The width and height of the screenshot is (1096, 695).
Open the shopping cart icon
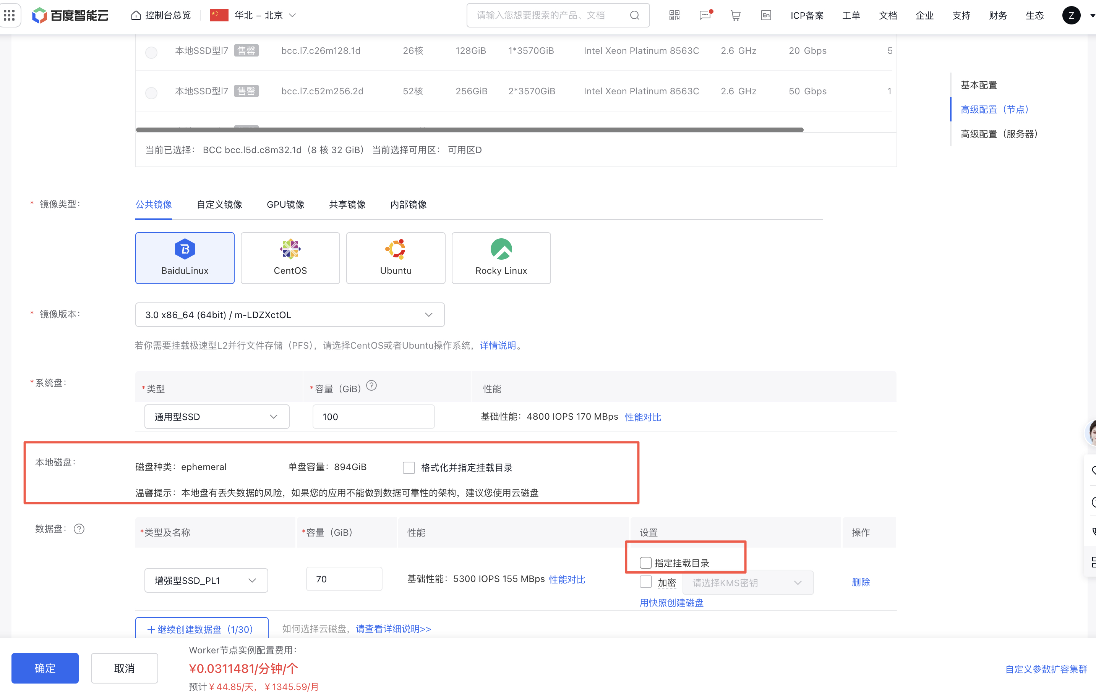735,15
